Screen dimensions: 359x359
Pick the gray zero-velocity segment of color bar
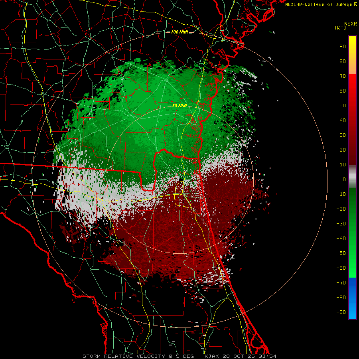coord(352,177)
